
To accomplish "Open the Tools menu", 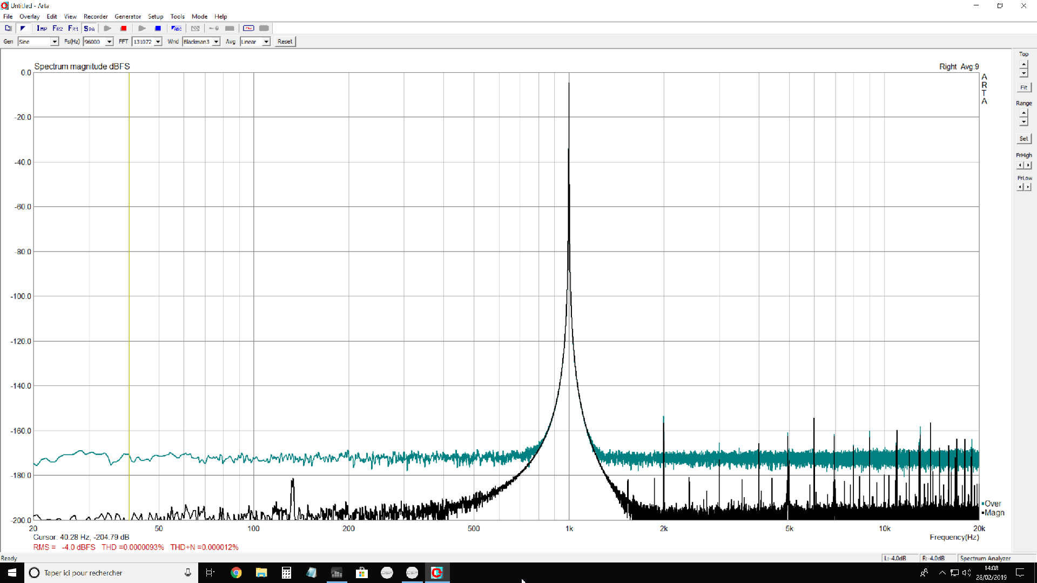I will click(x=177, y=16).
